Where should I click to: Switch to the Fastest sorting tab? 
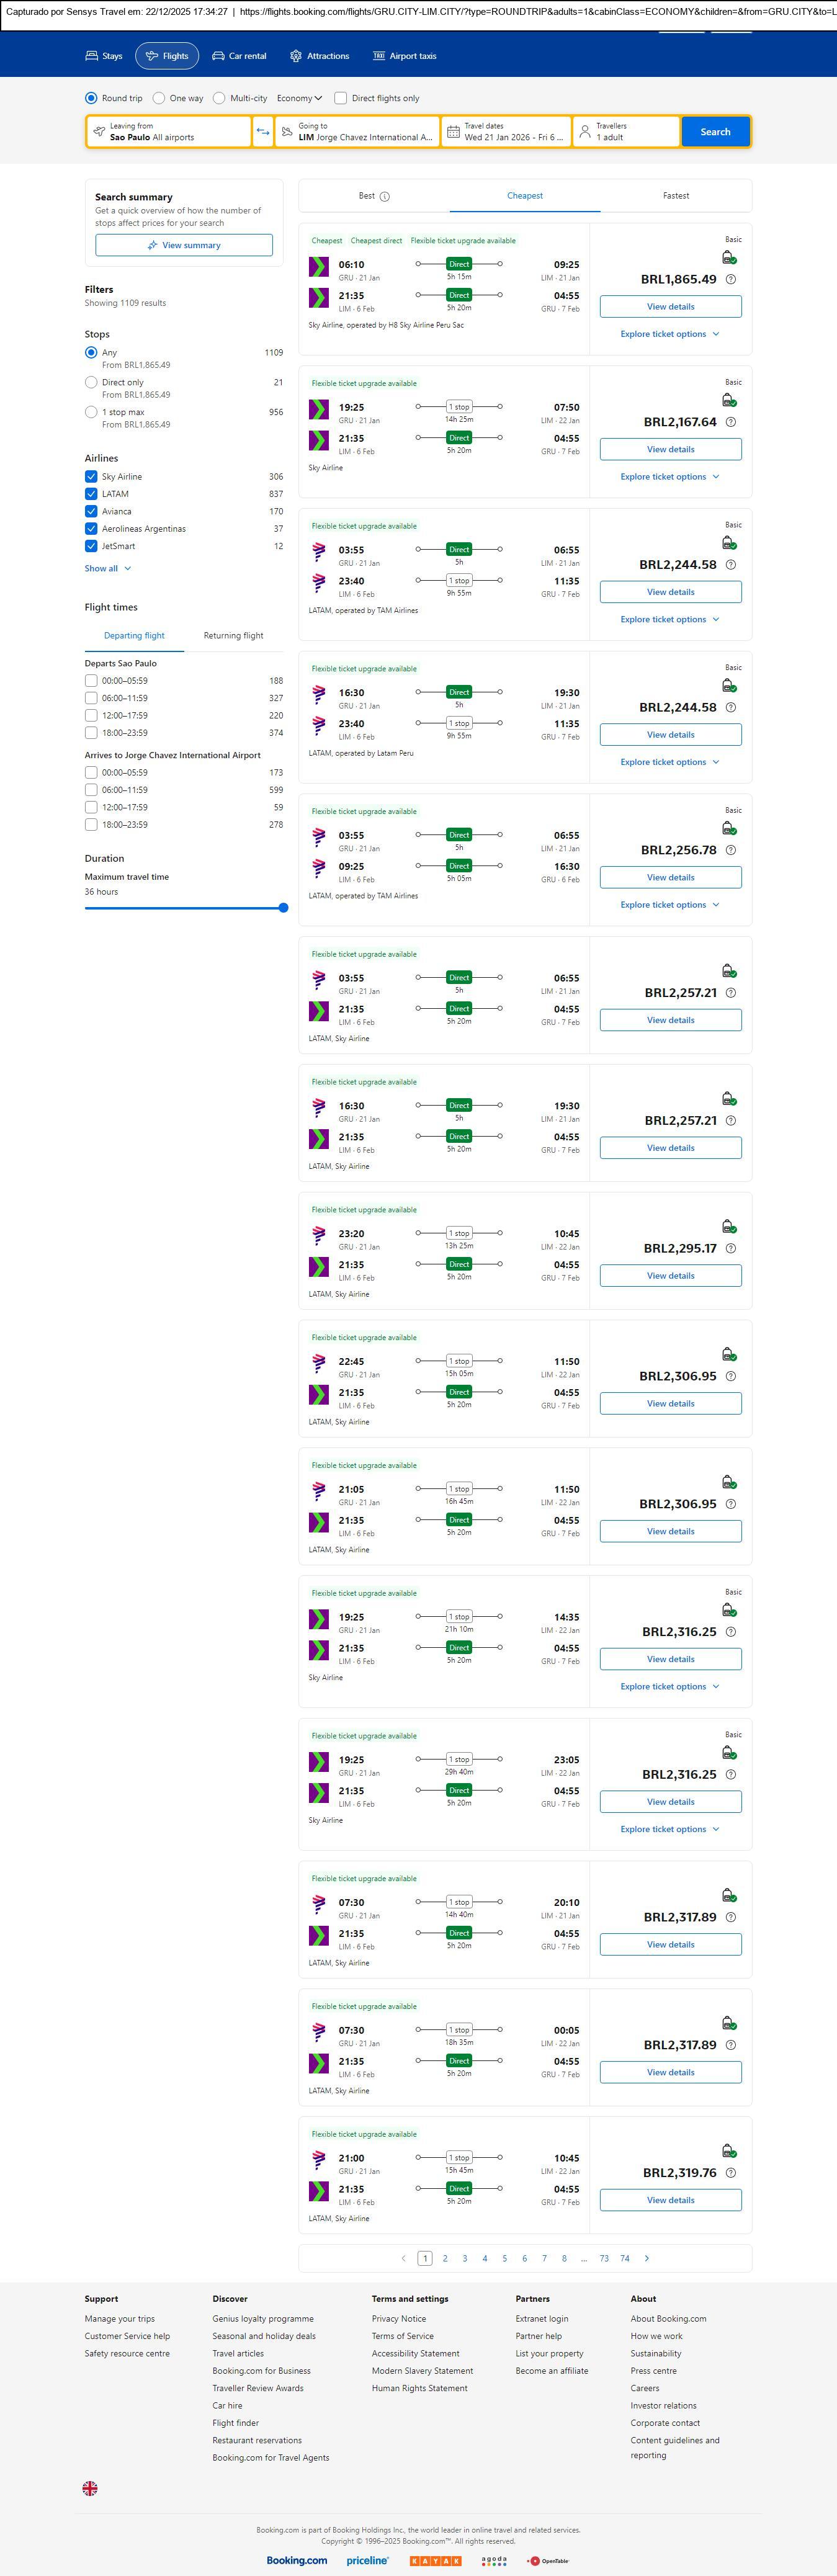tap(676, 196)
